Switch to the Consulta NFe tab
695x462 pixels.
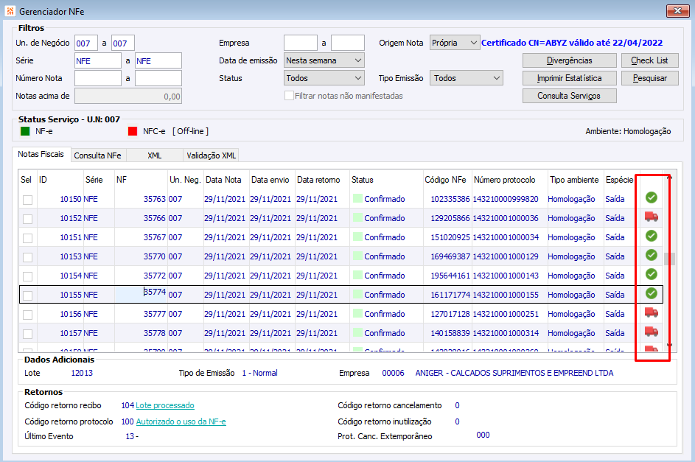(98, 155)
